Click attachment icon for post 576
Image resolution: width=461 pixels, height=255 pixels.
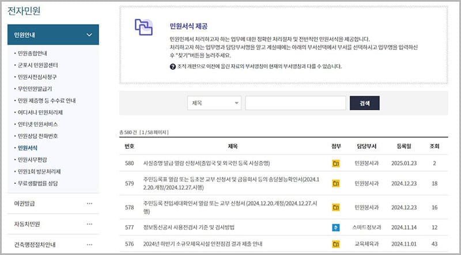pos(336,244)
